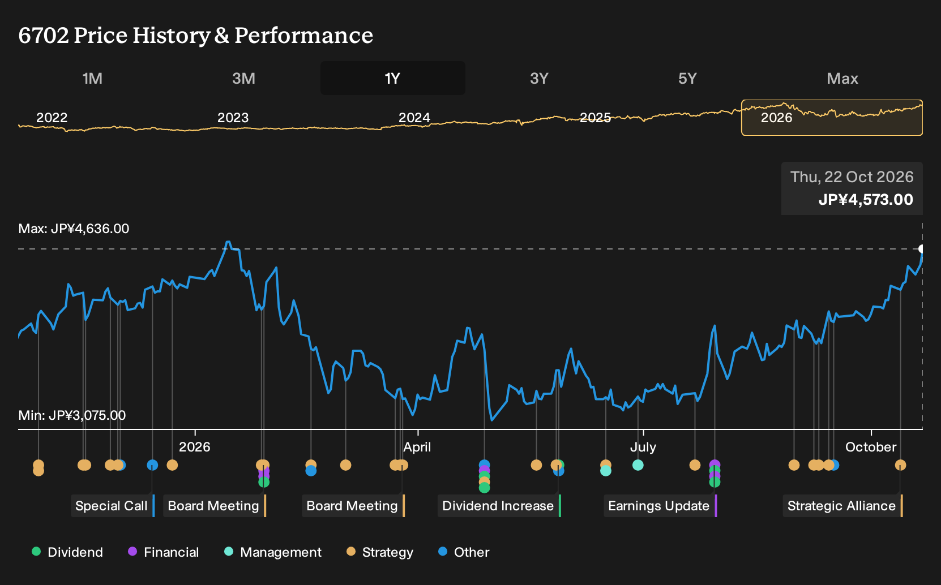This screenshot has width=941, height=585.
Task: Click the July axis label
Action: pos(643,447)
